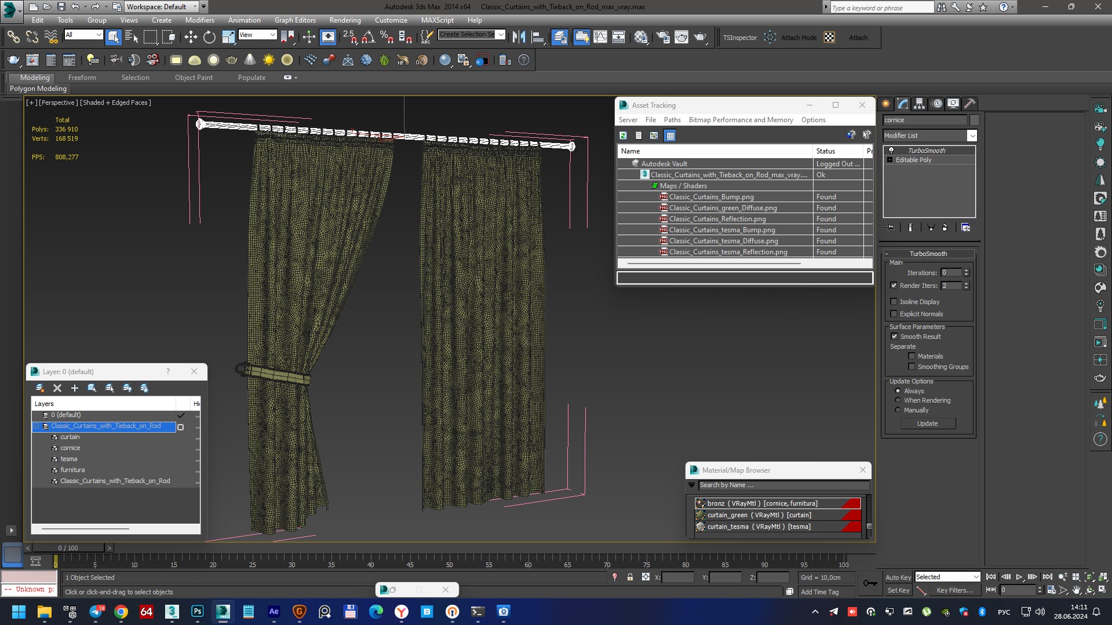The image size is (1112, 625).
Task: Select the Select and Rotate tool
Action: (209, 37)
